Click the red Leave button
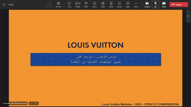Screen dimensions: 191x107 pos(176,5)
